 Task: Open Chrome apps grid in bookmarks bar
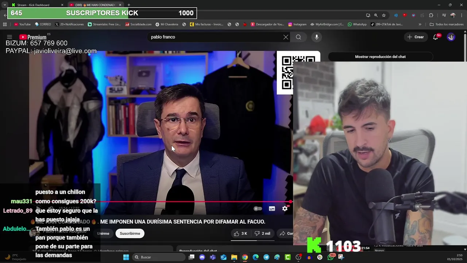5,24
